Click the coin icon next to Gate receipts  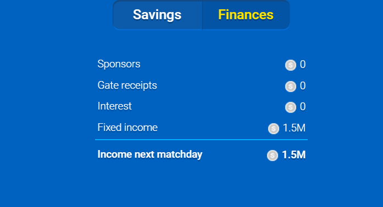[x=291, y=86]
